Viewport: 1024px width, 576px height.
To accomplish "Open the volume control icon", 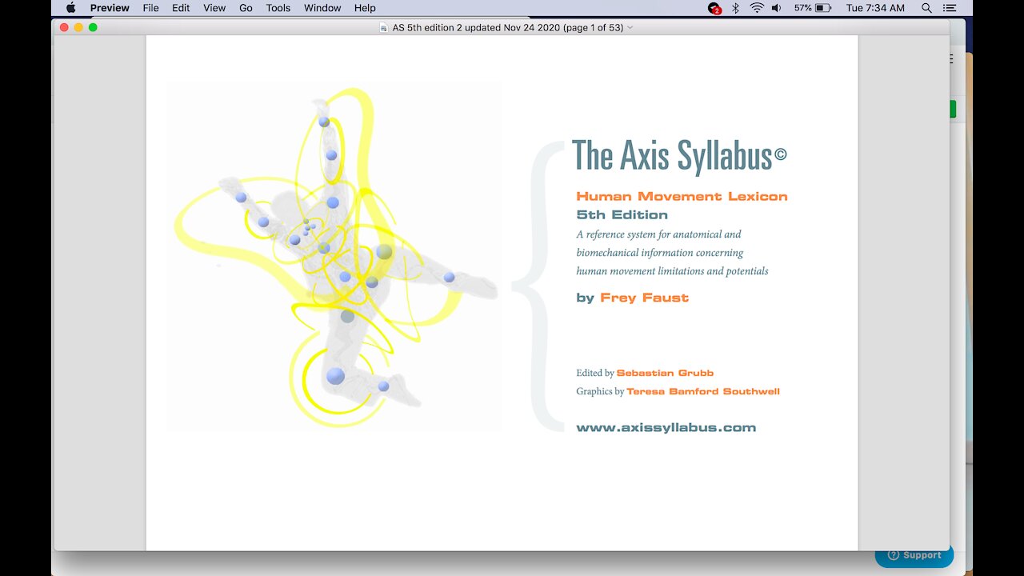I will coord(777,8).
